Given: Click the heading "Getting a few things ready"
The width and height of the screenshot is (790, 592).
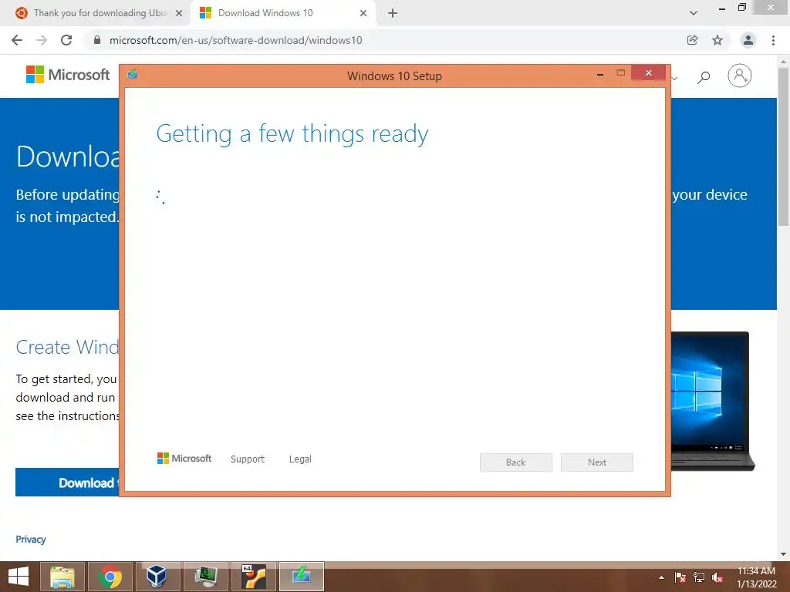Looking at the screenshot, I should 292,134.
